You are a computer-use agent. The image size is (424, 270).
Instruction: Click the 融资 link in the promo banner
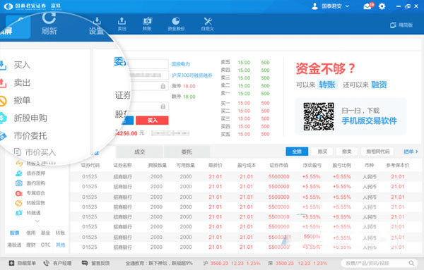(379, 85)
